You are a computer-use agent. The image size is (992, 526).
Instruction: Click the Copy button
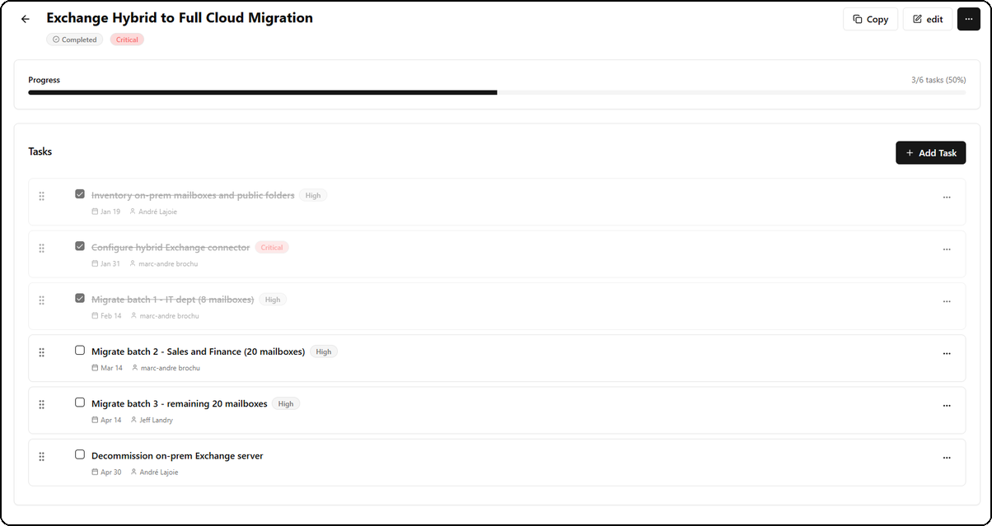tap(870, 19)
